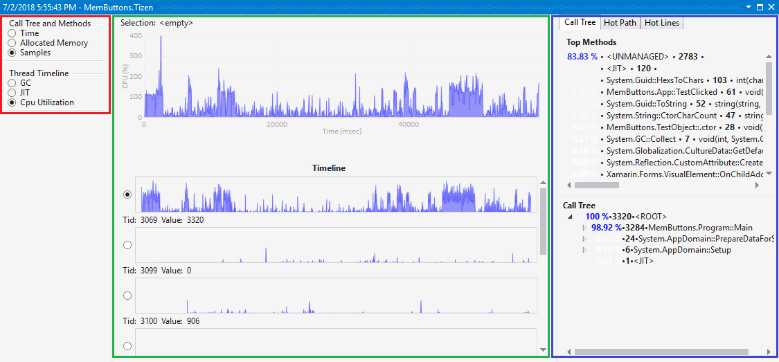The width and height of the screenshot is (779, 362).
Task: Switch thread timeline to JIT
Action: pos(12,93)
